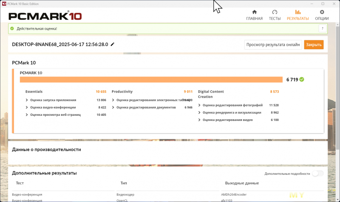Toggle Дополнительные подробности switch

pyautogui.click(x=317, y=174)
